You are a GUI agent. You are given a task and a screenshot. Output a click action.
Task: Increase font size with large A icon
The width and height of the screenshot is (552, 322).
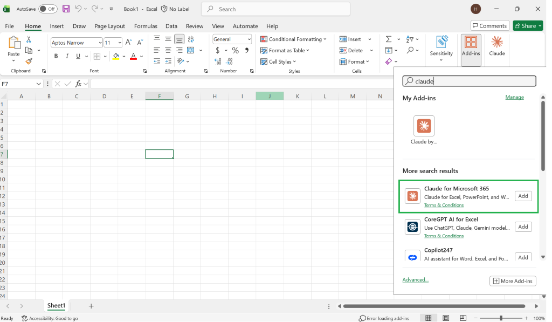point(128,43)
